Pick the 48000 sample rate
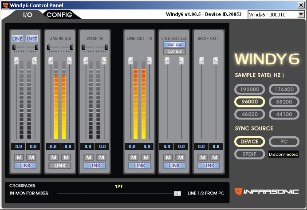This screenshot has width=307, height=210. coord(250,114)
